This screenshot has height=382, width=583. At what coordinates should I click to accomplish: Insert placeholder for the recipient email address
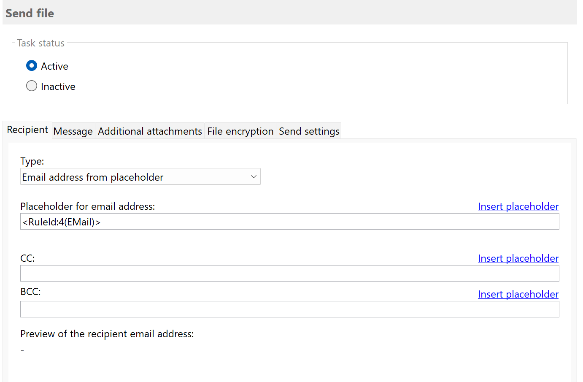pyautogui.click(x=518, y=206)
